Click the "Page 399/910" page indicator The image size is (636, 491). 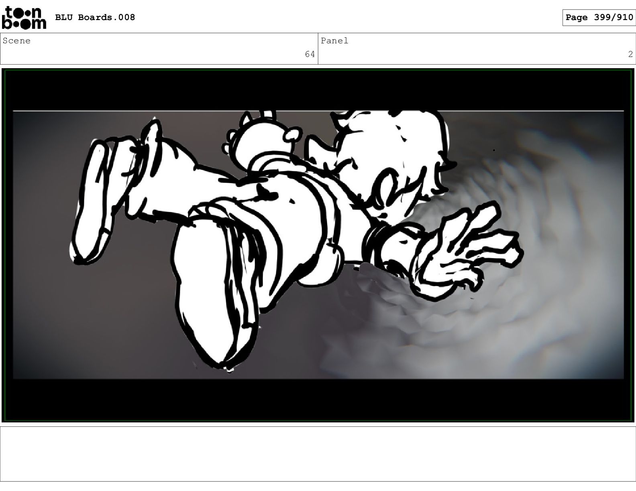[599, 17]
